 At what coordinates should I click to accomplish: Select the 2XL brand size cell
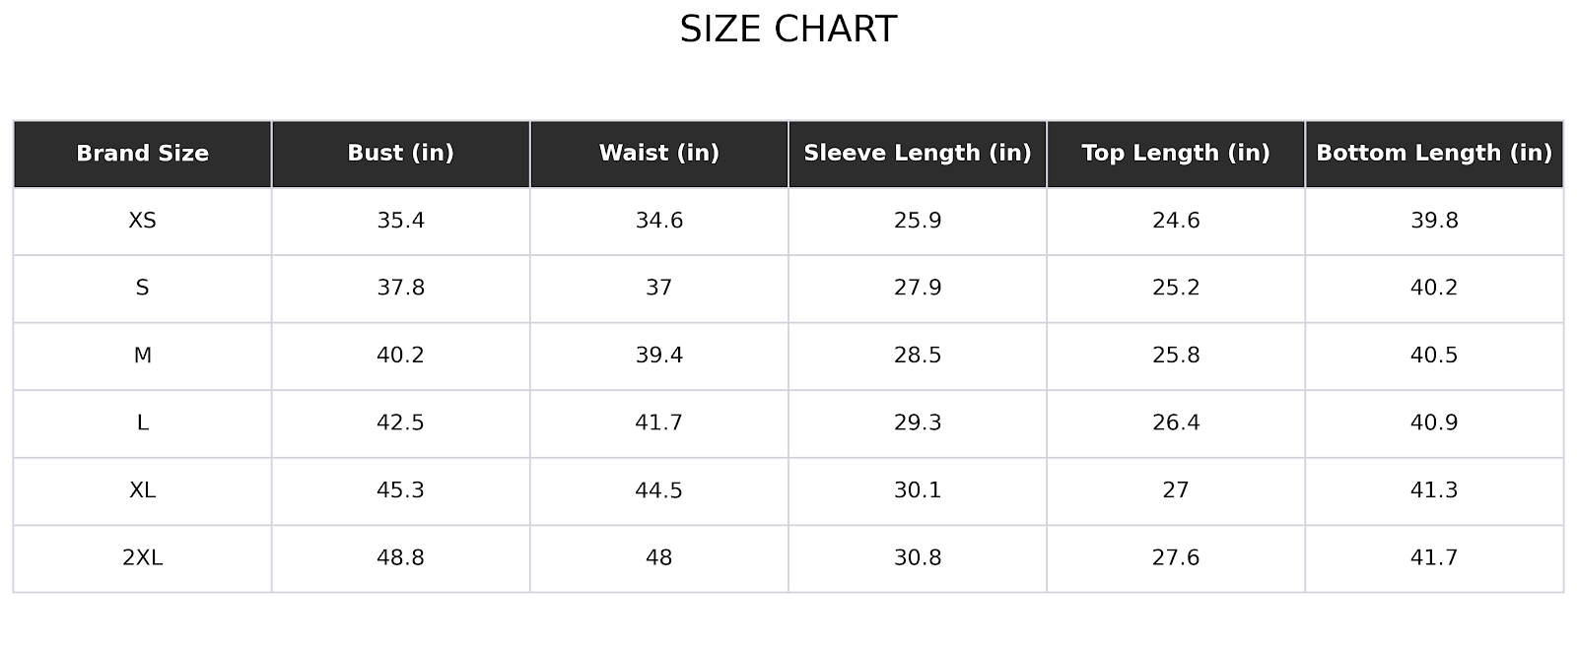142,558
